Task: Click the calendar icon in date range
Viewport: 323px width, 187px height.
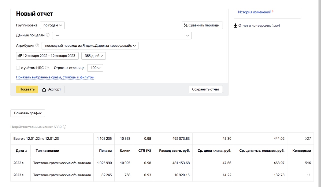Action: (20, 56)
